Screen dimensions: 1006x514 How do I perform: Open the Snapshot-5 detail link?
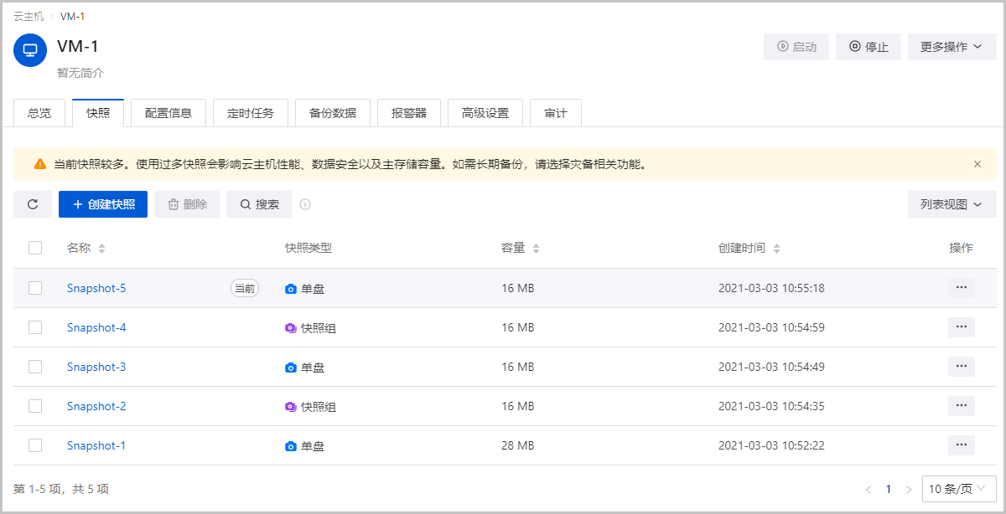click(x=96, y=287)
